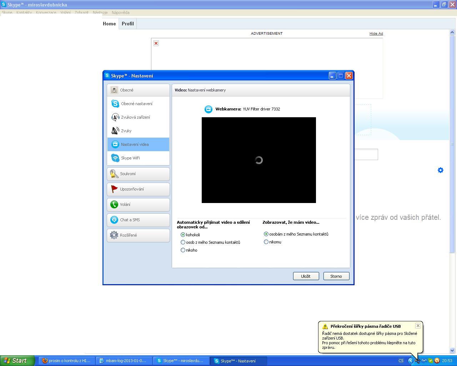This screenshot has width=457, height=366.
Task: Click the Malwarebytes tray icon
Action: [x=424, y=361]
